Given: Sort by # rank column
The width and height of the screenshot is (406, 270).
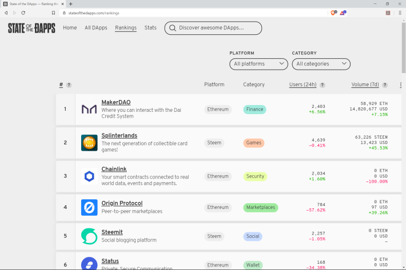Looking at the screenshot, I should click(61, 84).
